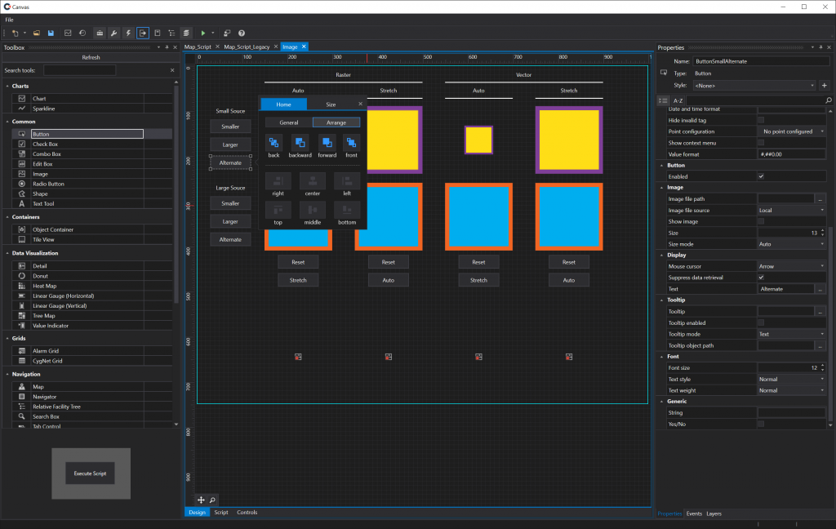Screen dimensions: 836x529
Task: Click the lightning bolt toolbar icon
Action: tap(129, 33)
